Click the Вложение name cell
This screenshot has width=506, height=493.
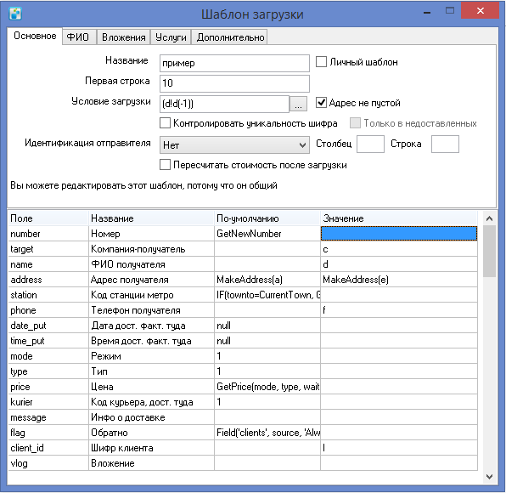click(x=151, y=463)
